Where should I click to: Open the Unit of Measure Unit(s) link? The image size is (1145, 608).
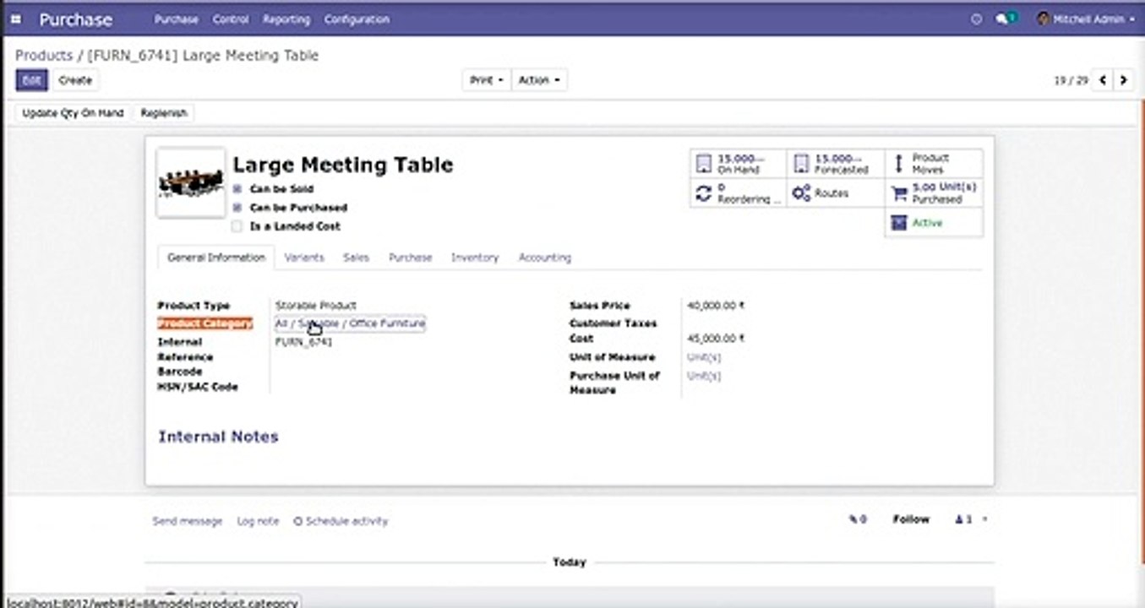pos(704,357)
